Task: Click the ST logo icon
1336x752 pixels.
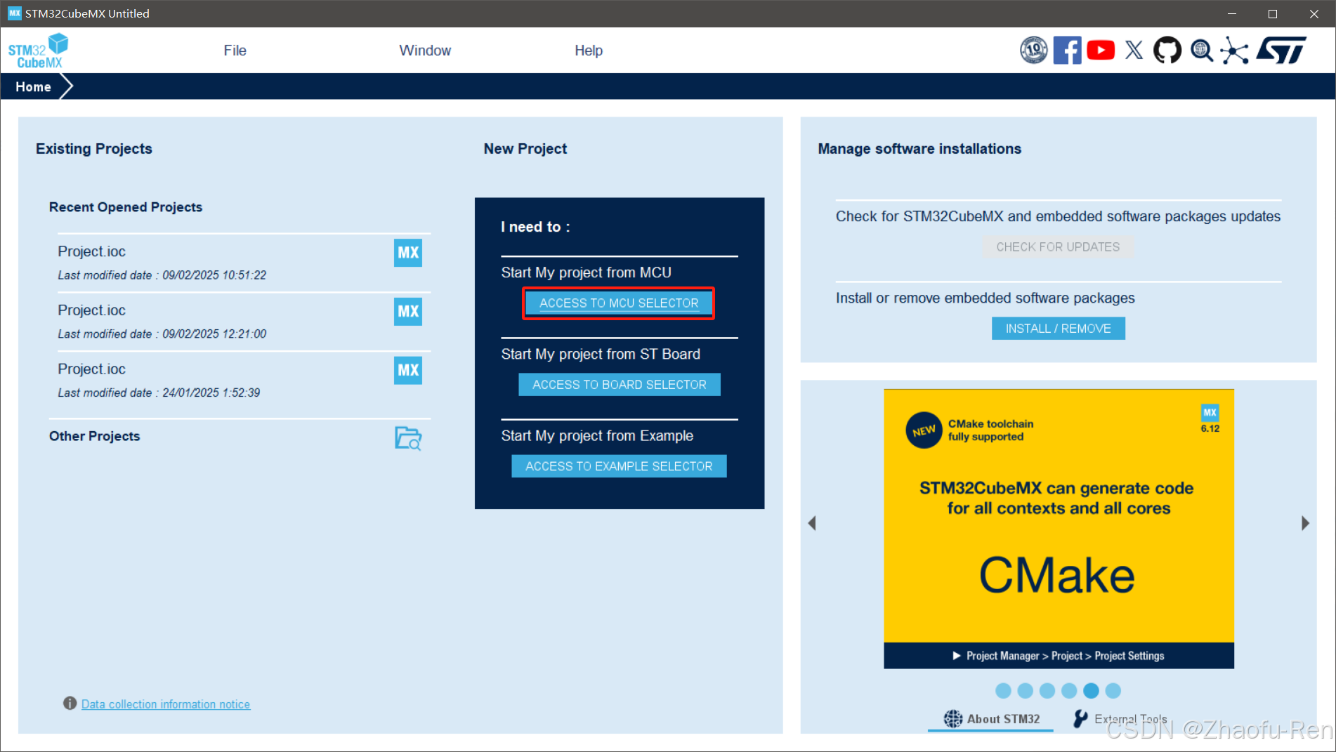Action: pyautogui.click(x=1281, y=51)
